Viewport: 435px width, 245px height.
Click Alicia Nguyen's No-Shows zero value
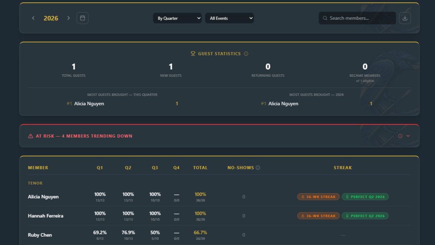pos(244,197)
